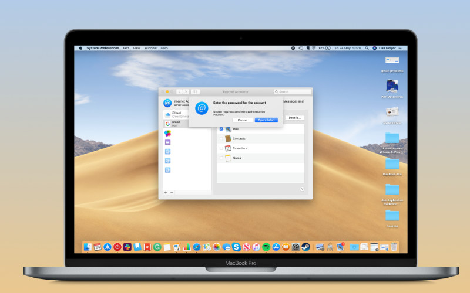Image resolution: width=470 pixels, height=293 pixels.
Task: Open the Window menu
Action: coord(150,48)
